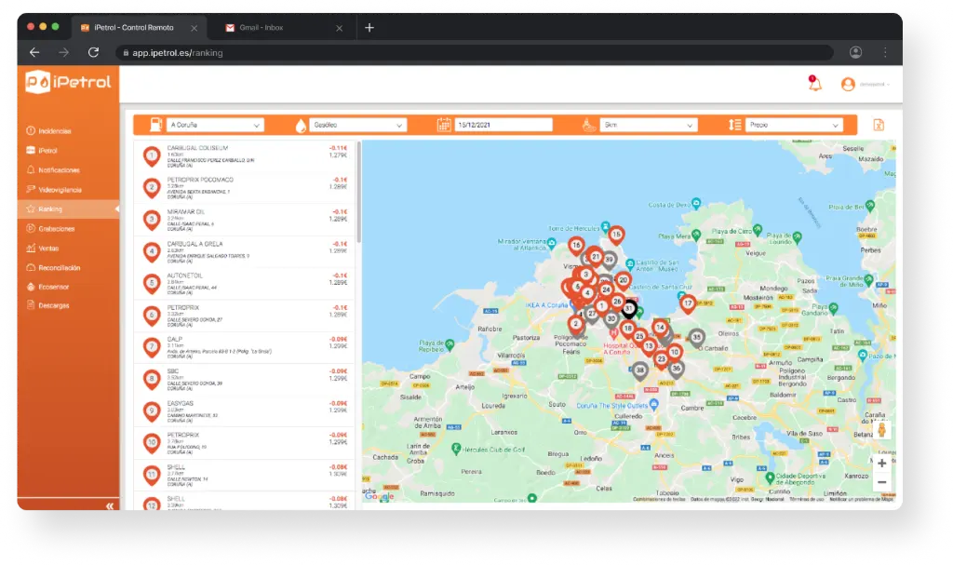The width and height of the screenshot is (953, 565).
Task: Collapse the sidebar with the double-chevron icon
Action: 109,505
